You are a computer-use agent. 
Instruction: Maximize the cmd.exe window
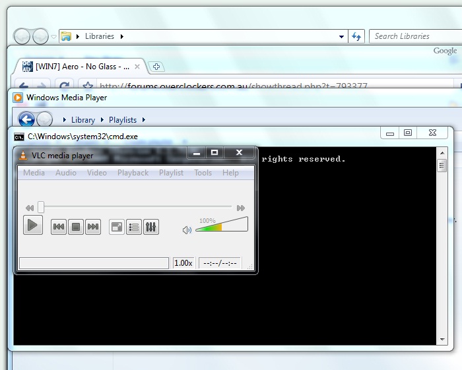408,133
